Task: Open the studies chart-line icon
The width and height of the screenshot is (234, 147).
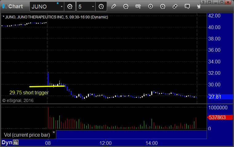Action: [x=126, y=6]
